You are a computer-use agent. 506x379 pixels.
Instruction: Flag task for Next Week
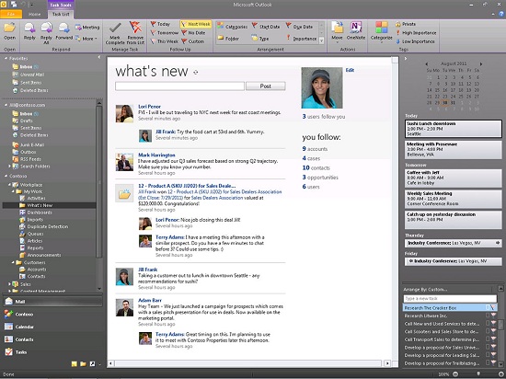196,24
